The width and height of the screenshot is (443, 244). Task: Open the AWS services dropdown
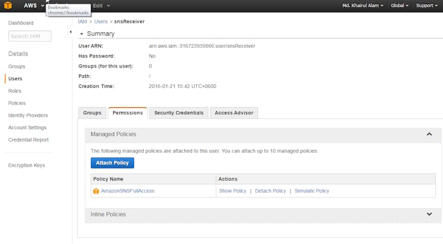click(34, 5)
